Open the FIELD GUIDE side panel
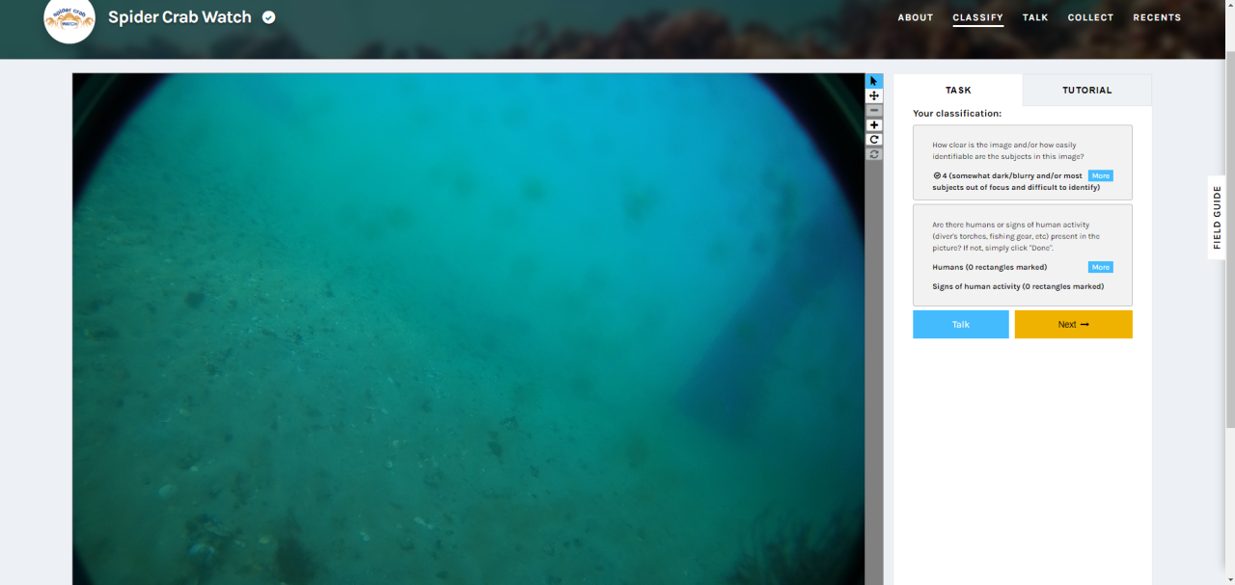The image size is (1235, 585). point(1217,217)
